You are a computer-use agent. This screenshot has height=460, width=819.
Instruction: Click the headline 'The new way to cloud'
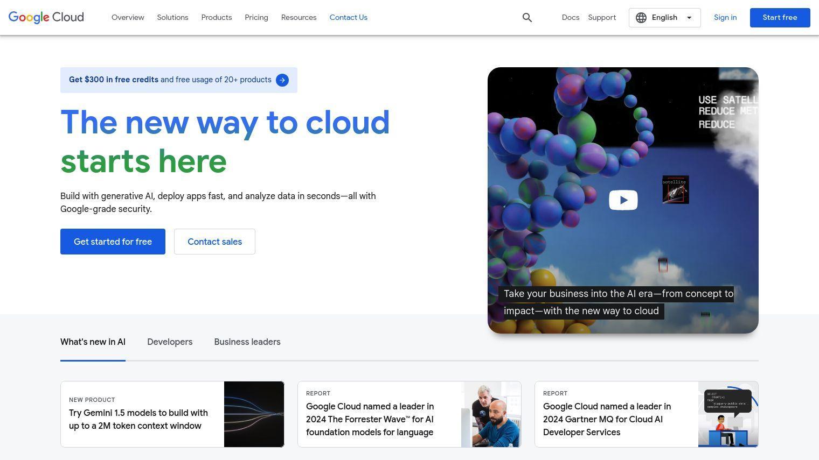(x=225, y=122)
